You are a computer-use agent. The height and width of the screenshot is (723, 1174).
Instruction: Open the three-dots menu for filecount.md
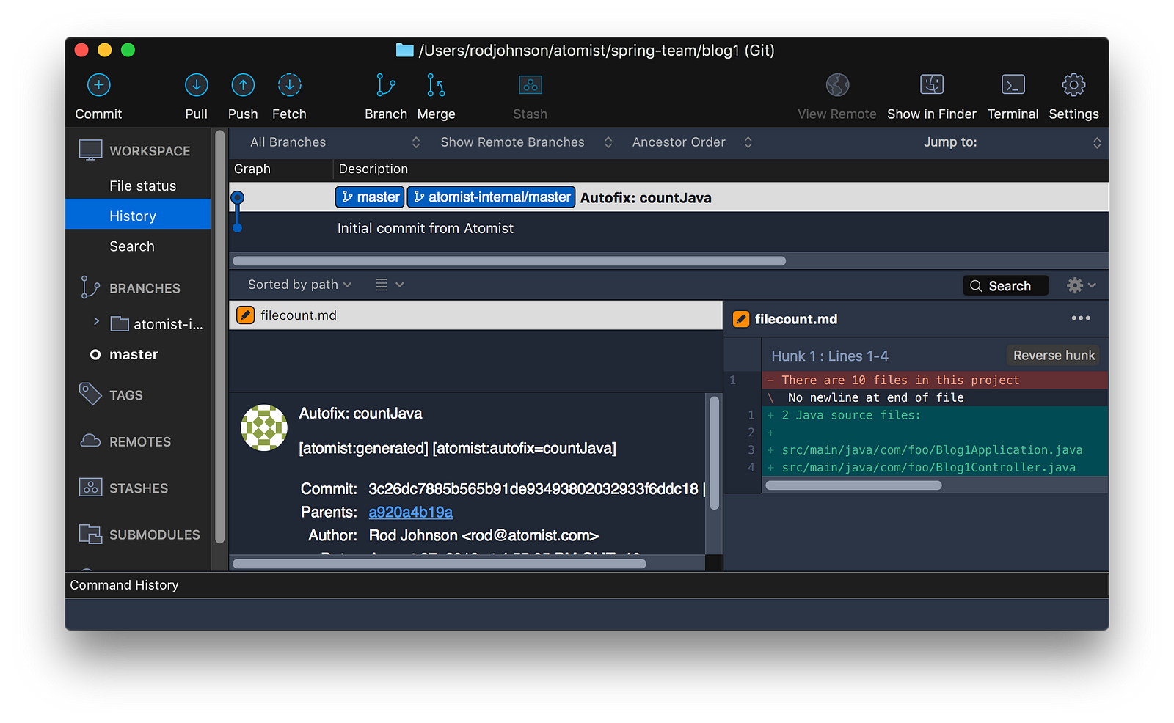click(1081, 318)
